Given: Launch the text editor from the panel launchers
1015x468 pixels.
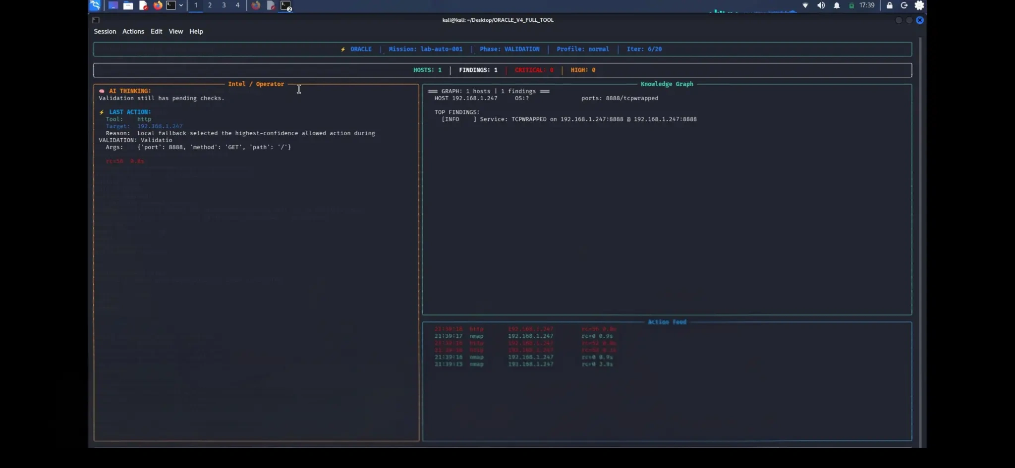Looking at the screenshot, I should click(143, 5).
